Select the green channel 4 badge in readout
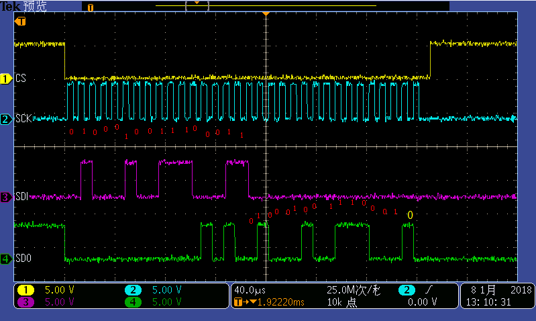Viewport: 536px width, 321px height. click(x=133, y=302)
